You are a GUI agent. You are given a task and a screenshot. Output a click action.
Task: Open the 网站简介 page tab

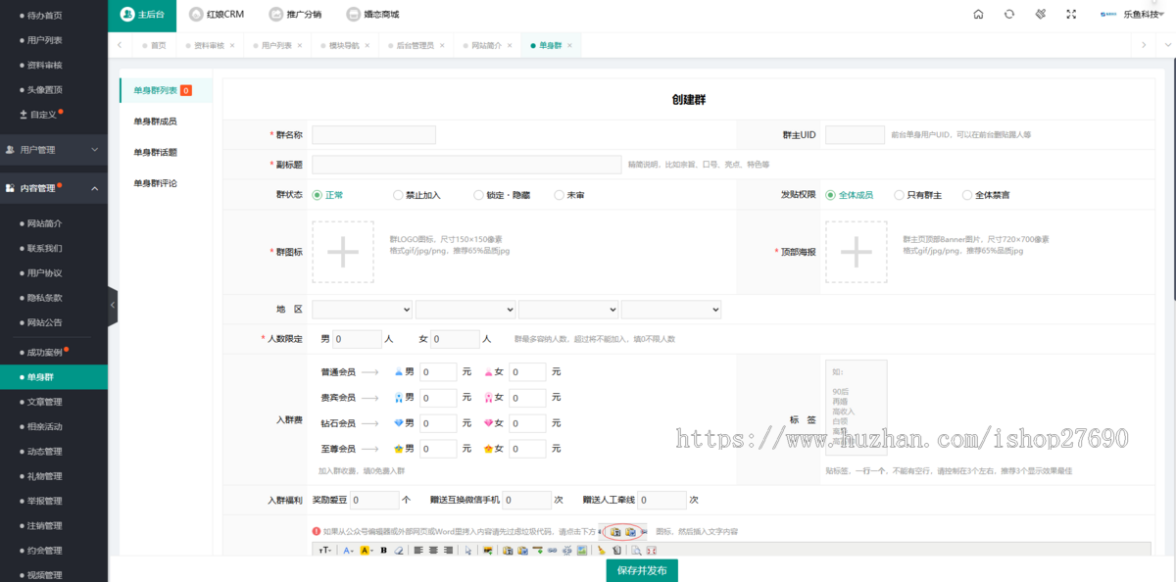(x=486, y=46)
